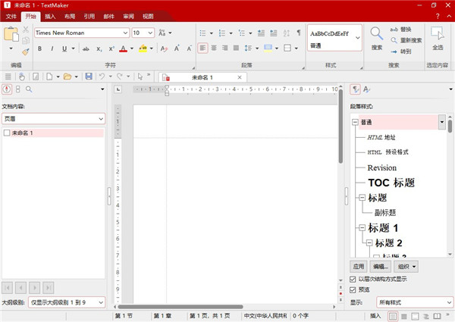Click the 应用 button in styles panel

click(x=359, y=267)
